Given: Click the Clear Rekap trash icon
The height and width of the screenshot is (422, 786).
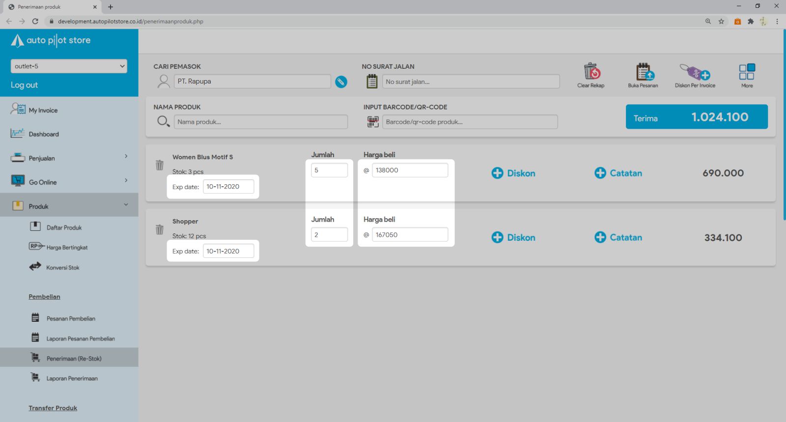Looking at the screenshot, I should point(591,72).
